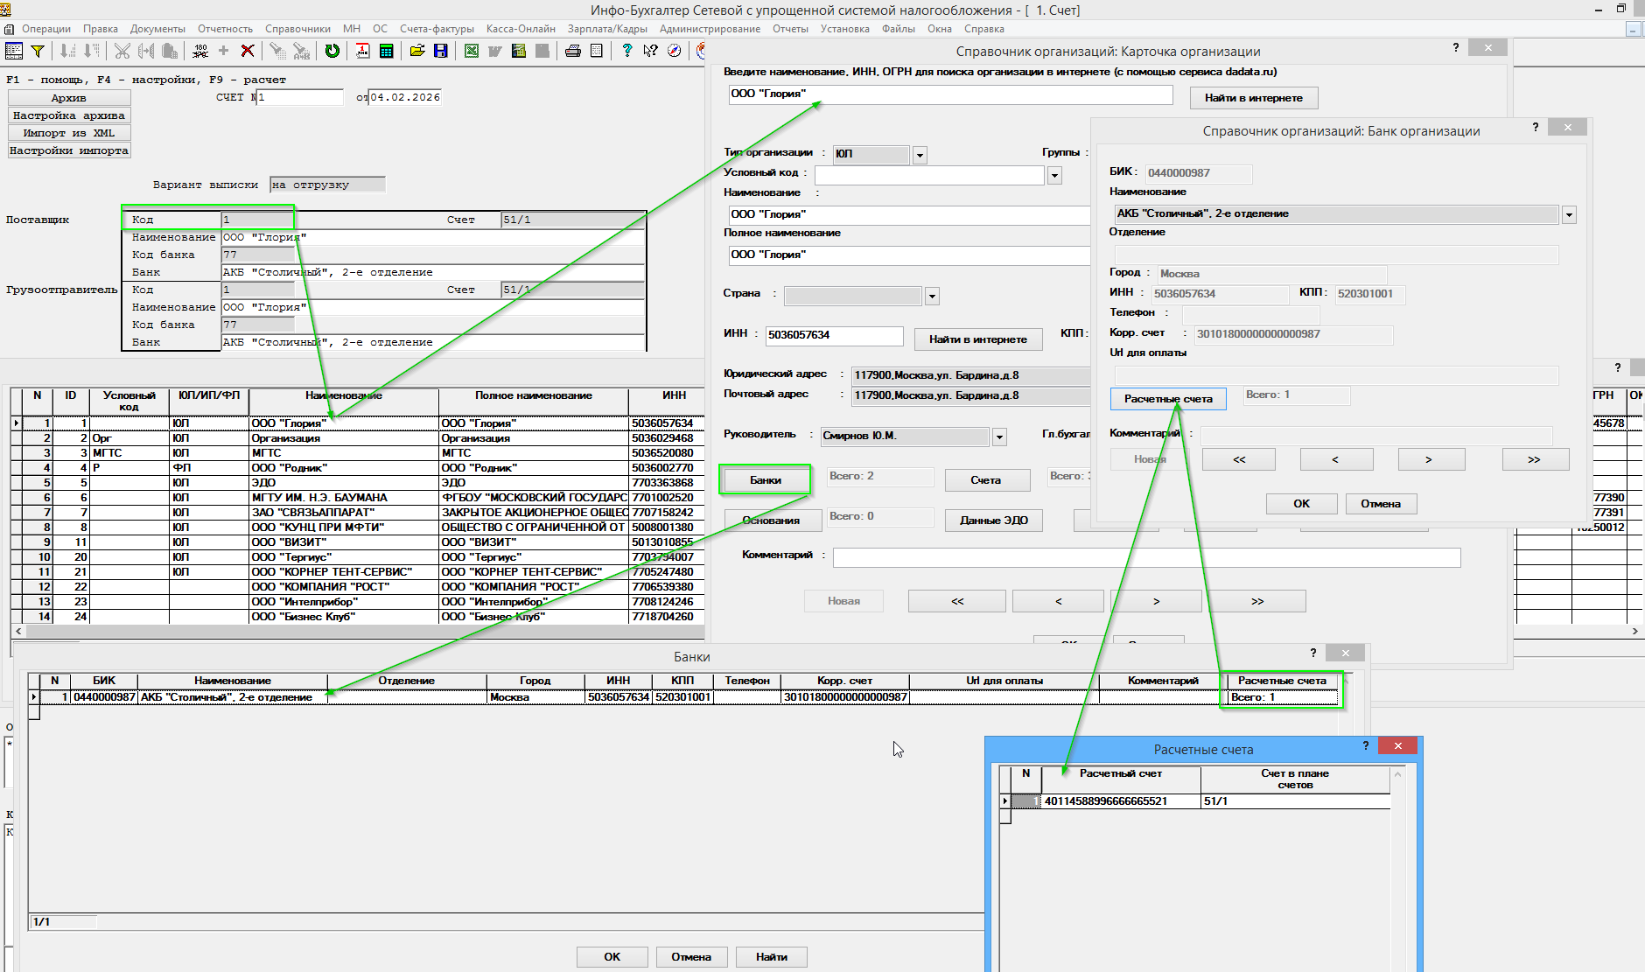This screenshot has height=972, width=1645.
Task: Click the blue floppy disk save icon
Action: coord(441,51)
